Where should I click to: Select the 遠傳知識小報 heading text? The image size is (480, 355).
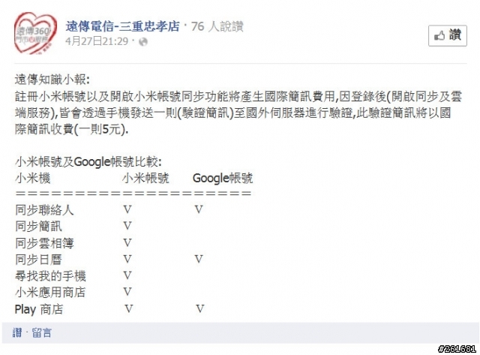(52, 80)
